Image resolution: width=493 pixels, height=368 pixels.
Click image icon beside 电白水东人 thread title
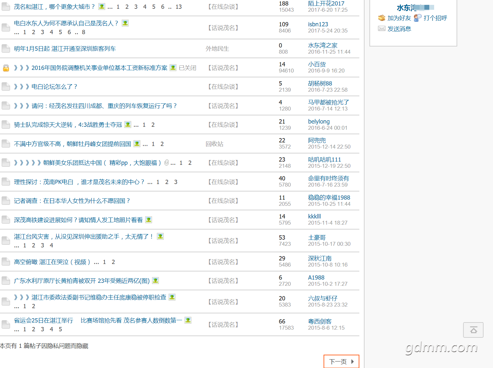(x=125, y=23)
